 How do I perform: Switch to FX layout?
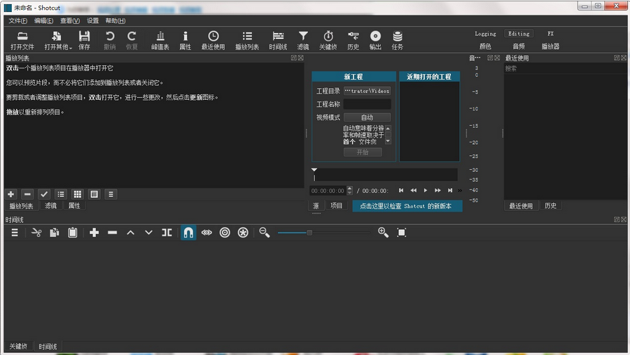[x=550, y=34]
